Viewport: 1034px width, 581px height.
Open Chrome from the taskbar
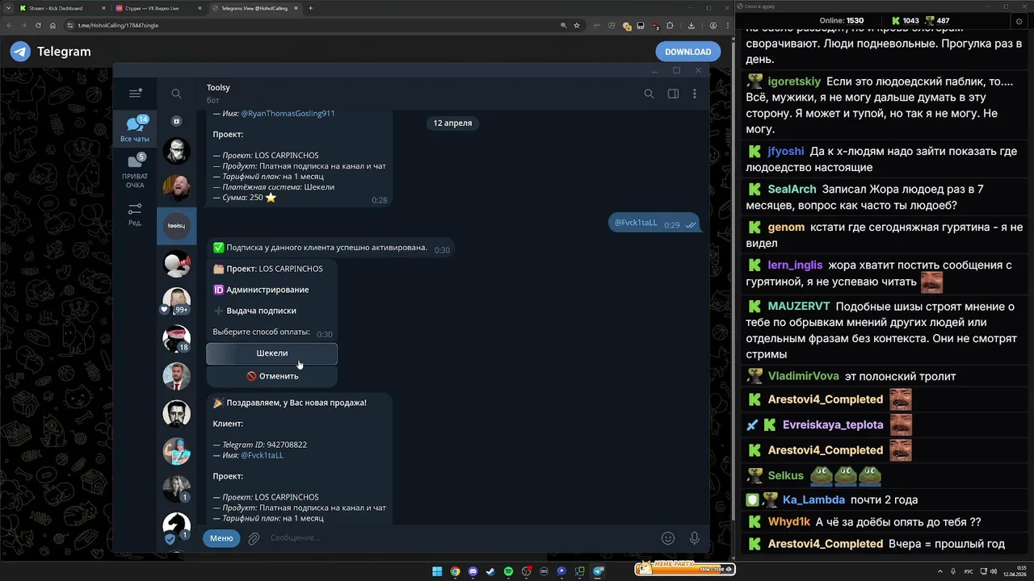click(x=455, y=571)
